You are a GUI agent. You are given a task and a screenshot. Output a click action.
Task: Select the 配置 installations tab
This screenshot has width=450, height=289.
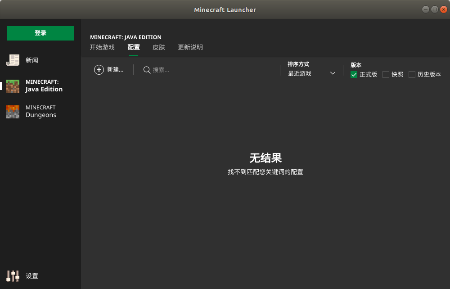tap(134, 47)
